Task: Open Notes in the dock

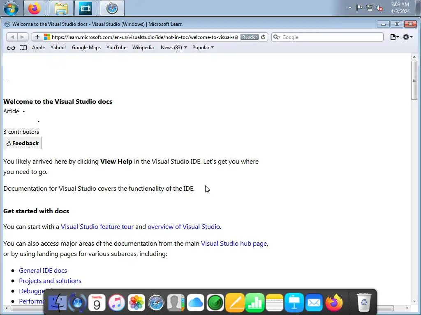Action: [274, 303]
